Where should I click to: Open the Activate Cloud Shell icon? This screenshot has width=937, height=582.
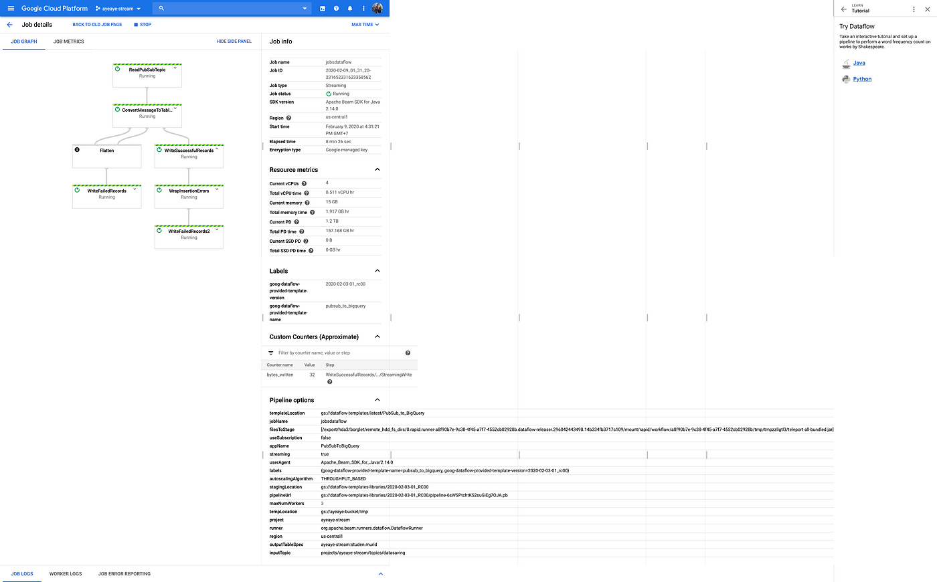(x=323, y=8)
